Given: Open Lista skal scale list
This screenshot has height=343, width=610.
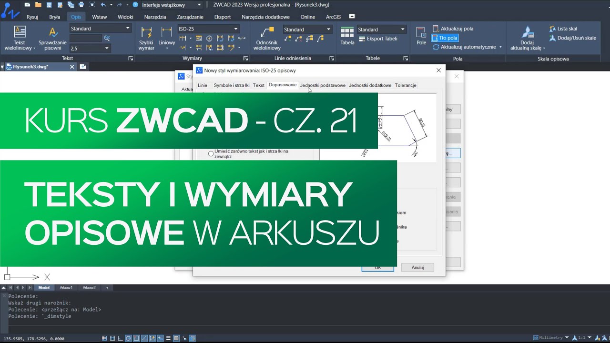Looking at the screenshot, I should pos(563,29).
